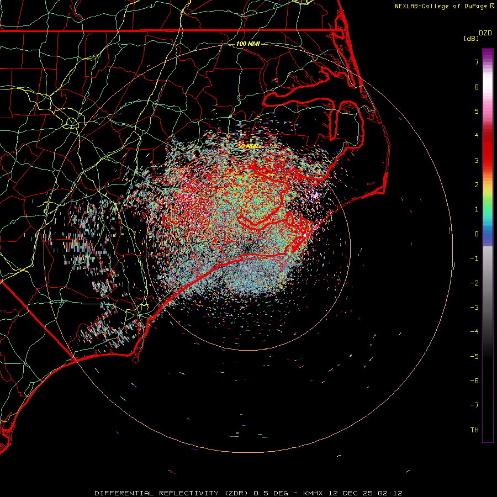Click the 100 NMI range ring label

point(248,44)
